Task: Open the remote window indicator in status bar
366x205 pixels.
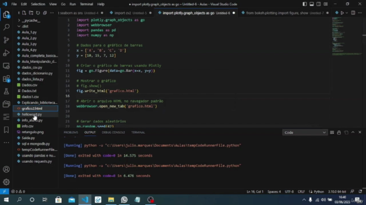Action: point(5,191)
